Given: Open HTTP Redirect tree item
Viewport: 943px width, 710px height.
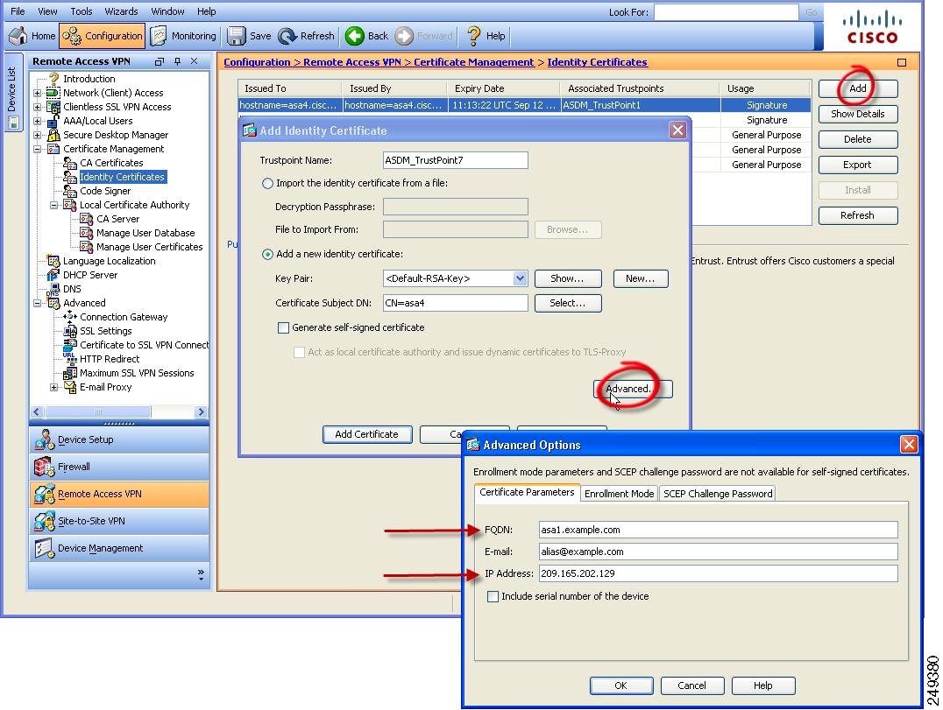Looking at the screenshot, I should [110, 359].
